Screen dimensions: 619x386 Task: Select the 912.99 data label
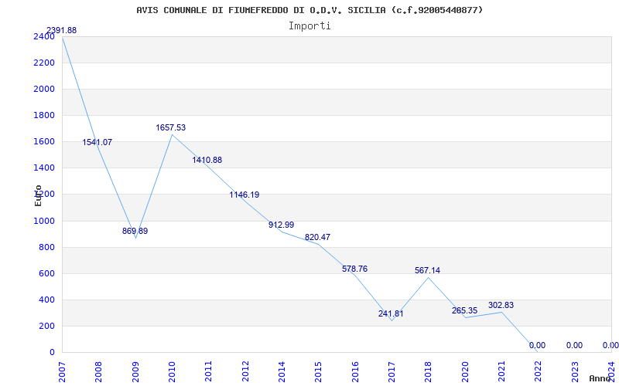(x=281, y=225)
